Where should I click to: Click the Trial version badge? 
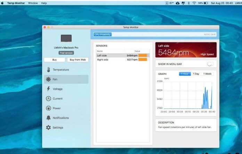[66, 53]
